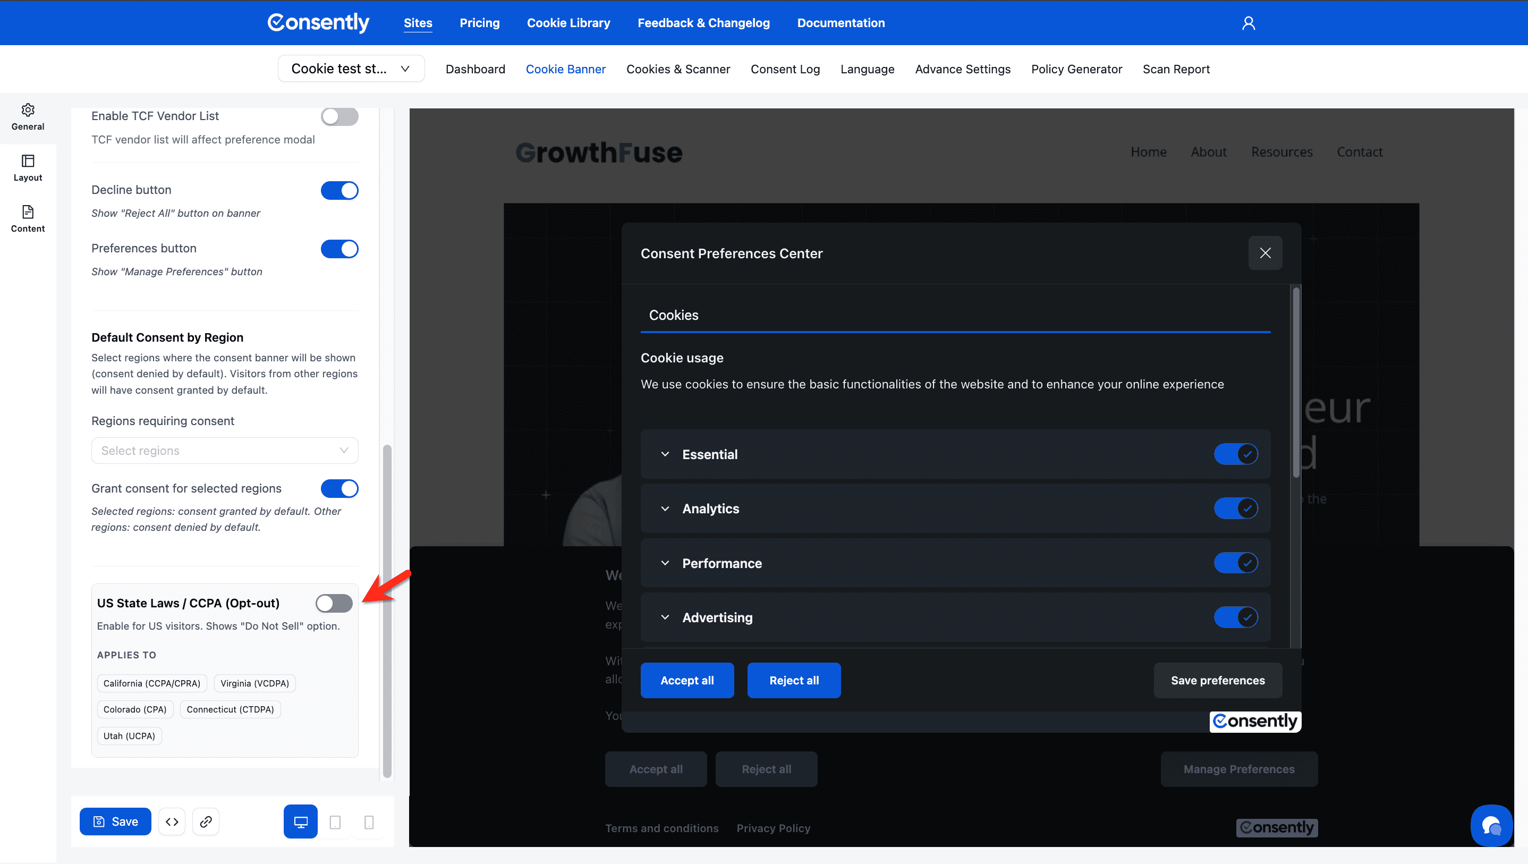The image size is (1528, 864).
Task: Click the Save preferences button
Action: pyautogui.click(x=1217, y=680)
